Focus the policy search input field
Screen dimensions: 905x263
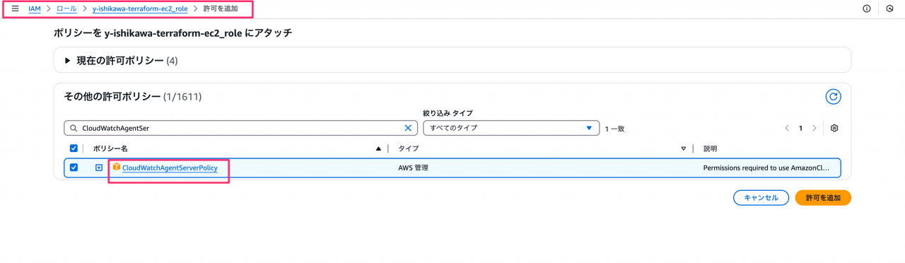click(240, 128)
